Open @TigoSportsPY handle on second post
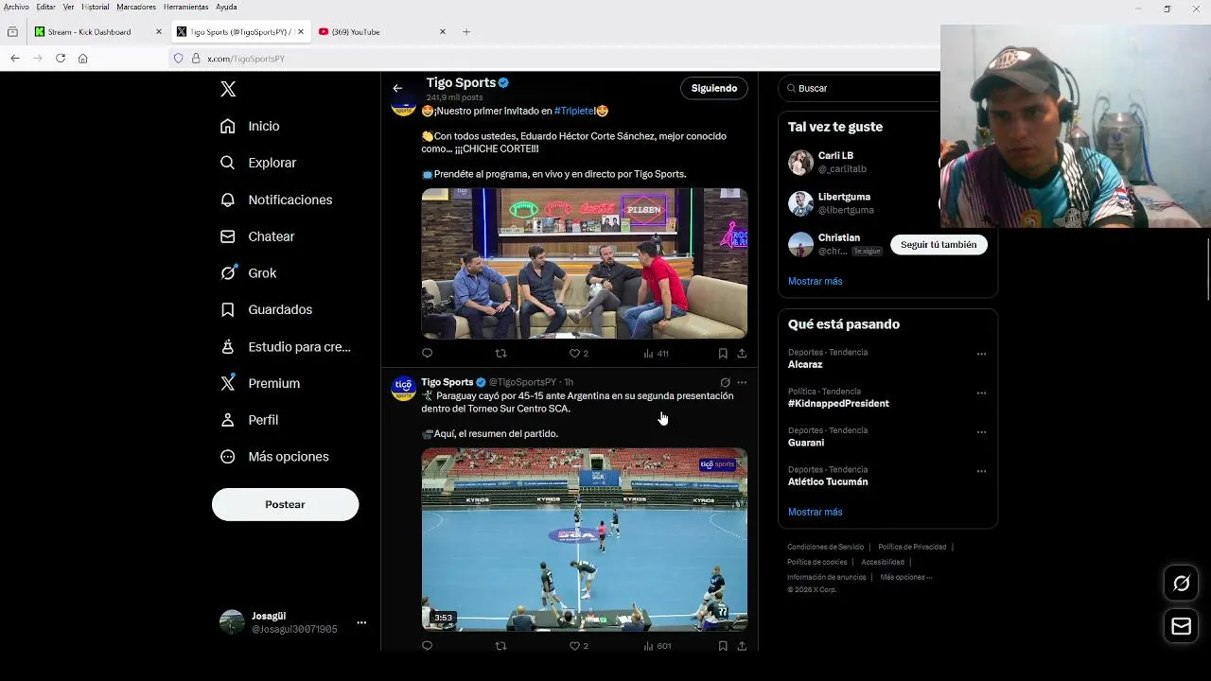This screenshot has height=681, width=1211. (x=522, y=382)
